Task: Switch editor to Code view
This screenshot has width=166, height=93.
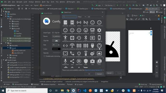Action: click(146, 12)
